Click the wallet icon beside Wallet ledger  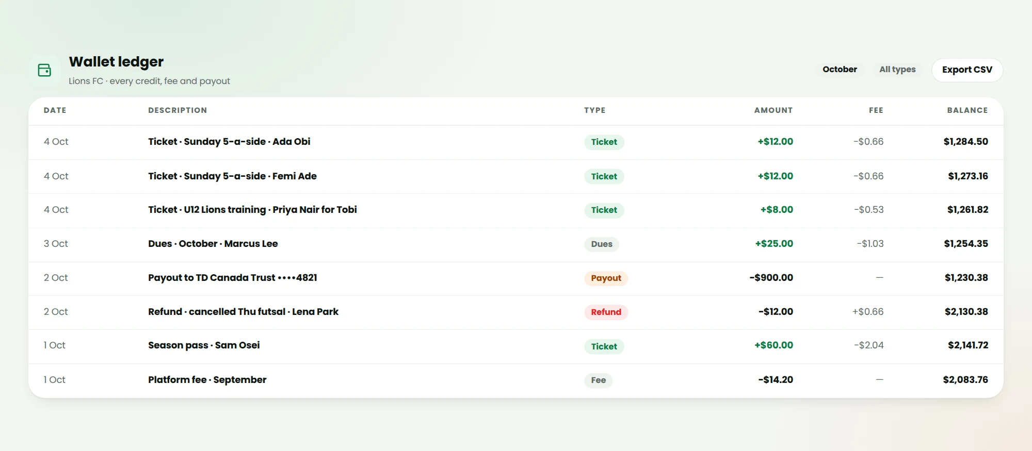[x=45, y=70]
